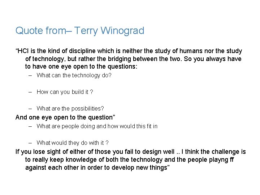Select the bullet 'How can you build it ?'
Viewport: 260px width, 195px height.
tap(65, 92)
